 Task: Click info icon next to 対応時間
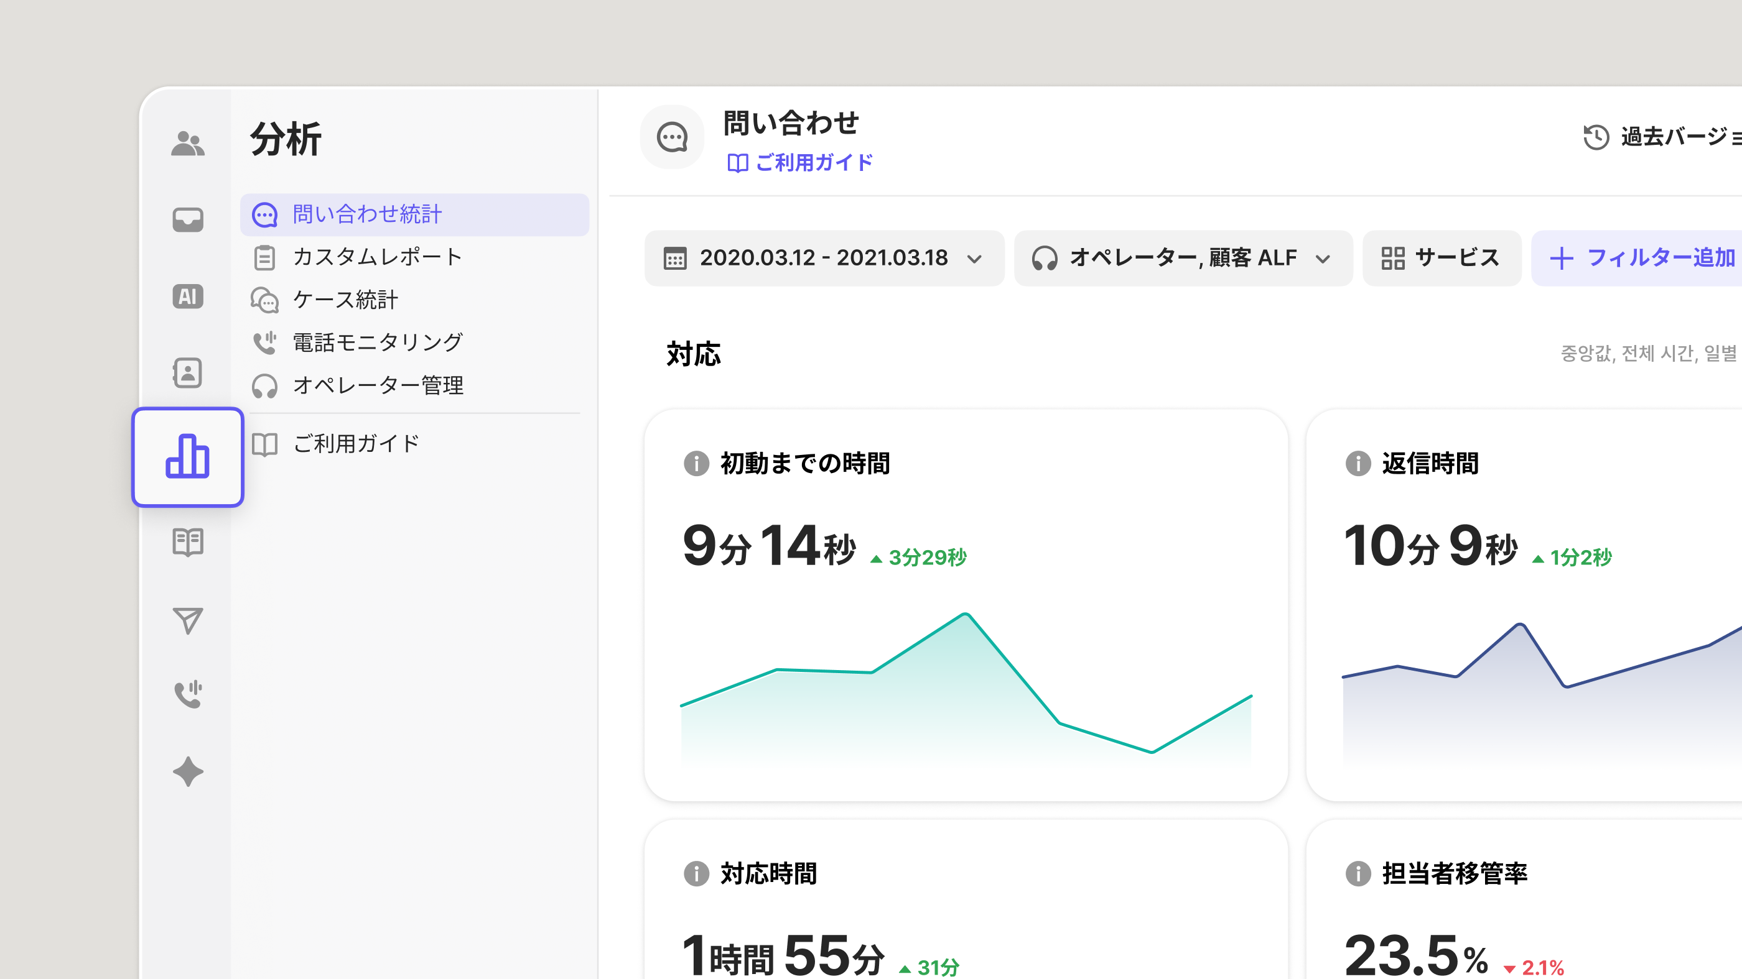coord(696,873)
